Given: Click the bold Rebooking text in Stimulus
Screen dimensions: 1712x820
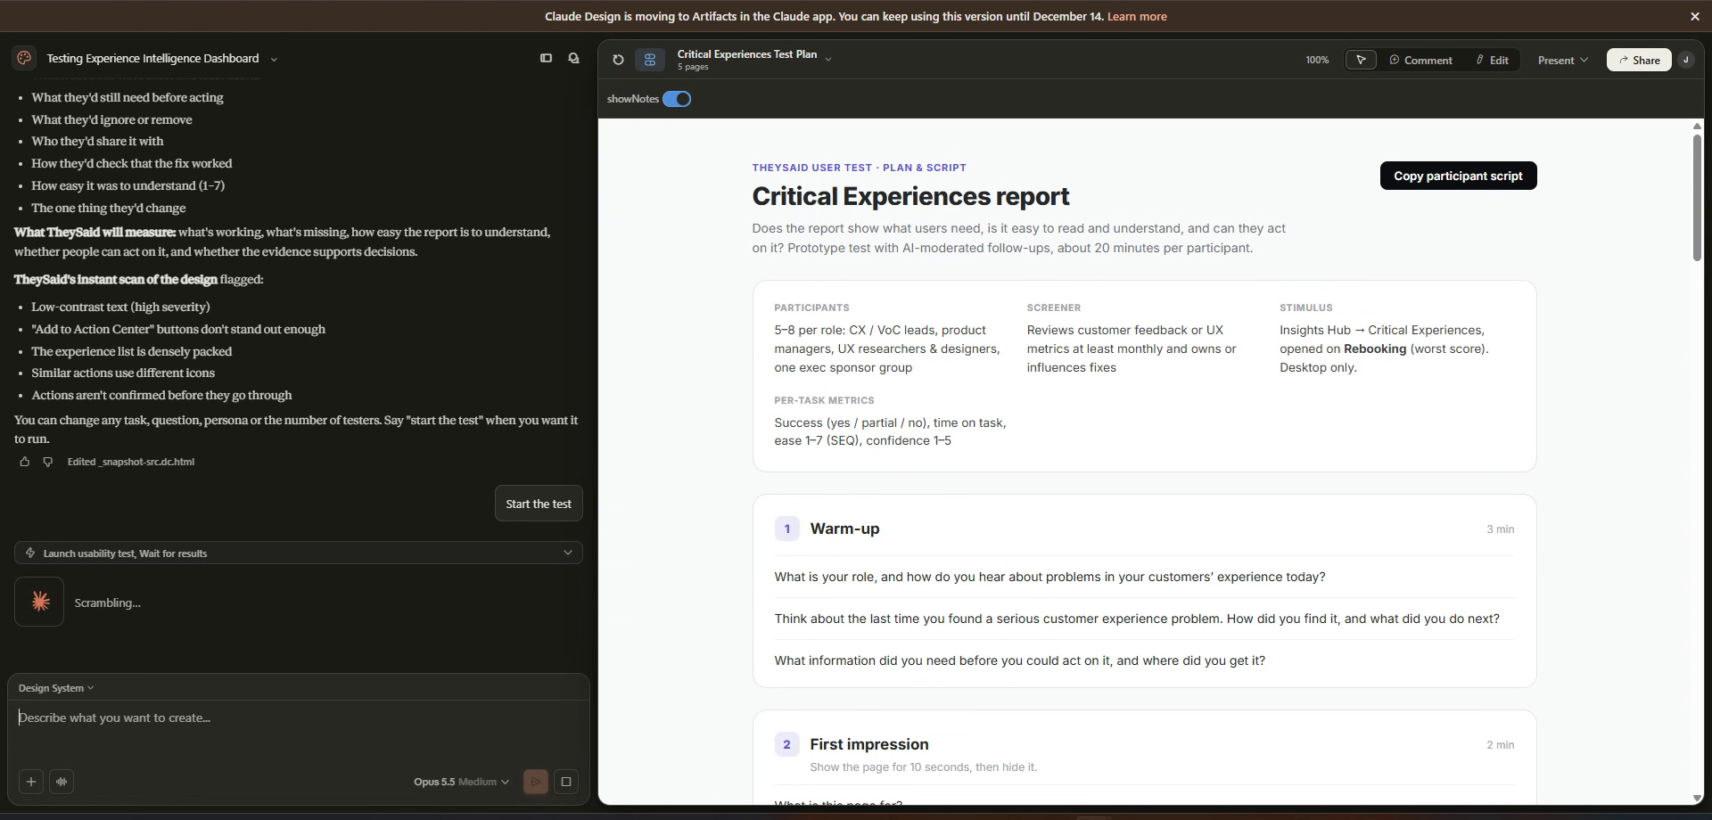Looking at the screenshot, I should coord(1375,348).
